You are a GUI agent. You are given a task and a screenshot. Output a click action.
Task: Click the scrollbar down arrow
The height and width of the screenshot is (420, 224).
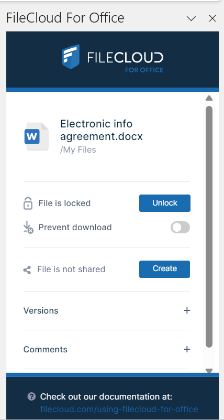tap(209, 371)
